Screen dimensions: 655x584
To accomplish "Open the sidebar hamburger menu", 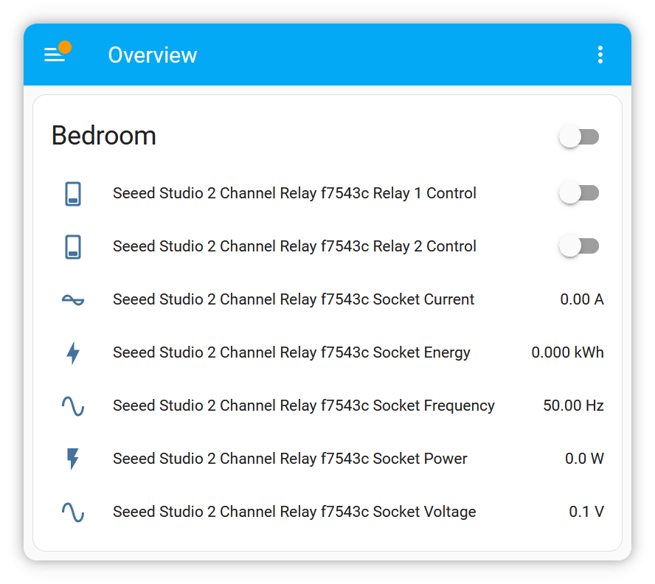I will [x=55, y=55].
